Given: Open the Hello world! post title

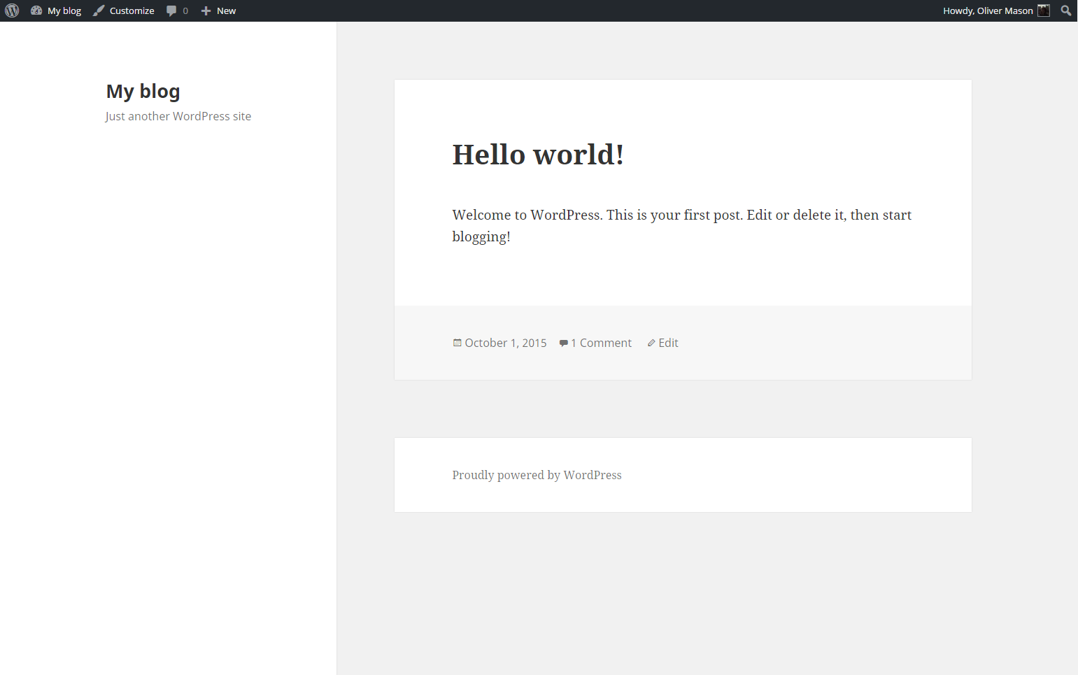Looking at the screenshot, I should point(537,155).
